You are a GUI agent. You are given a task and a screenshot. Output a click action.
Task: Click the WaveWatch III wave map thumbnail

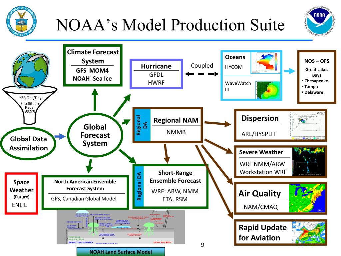pyautogui.click(x=268, y=90)
